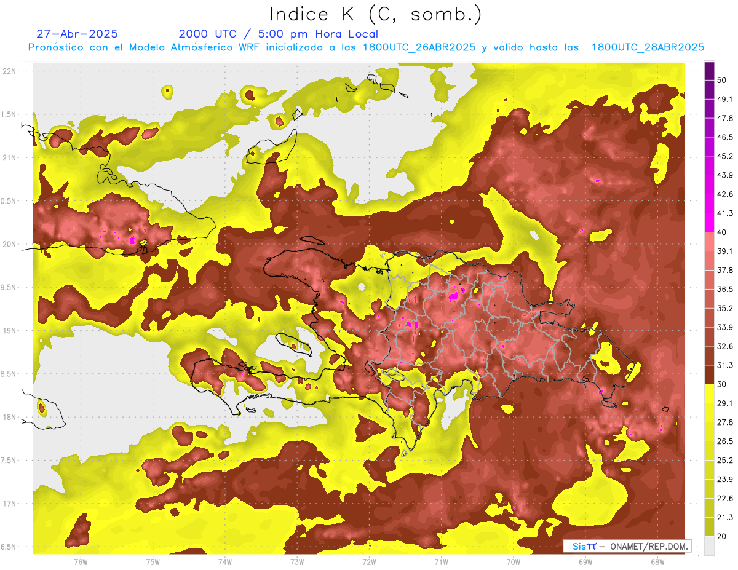This screenshot has height=570, width=738.
Task: Click the colorbar value "25.2"
Action: coord(724,461)
